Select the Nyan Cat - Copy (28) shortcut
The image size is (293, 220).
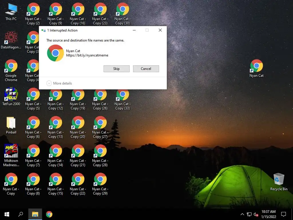pos(100,156)
